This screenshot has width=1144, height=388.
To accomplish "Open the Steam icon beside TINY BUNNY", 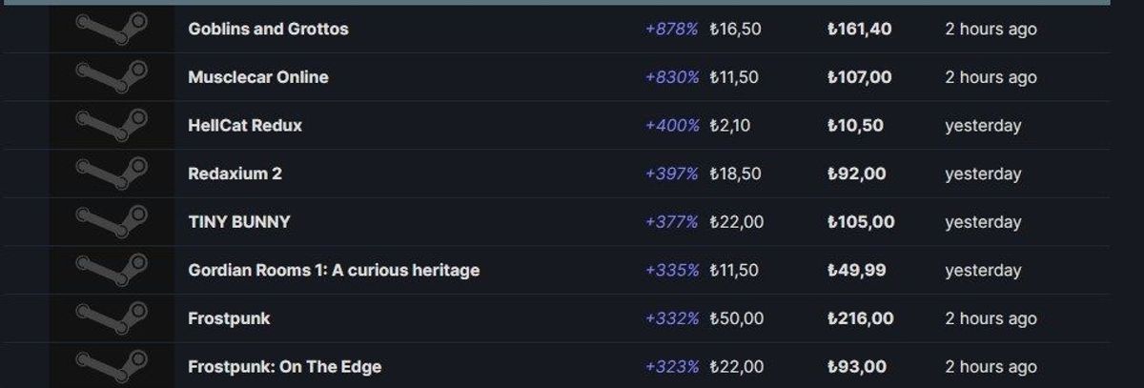I will (x=112, y=222).
